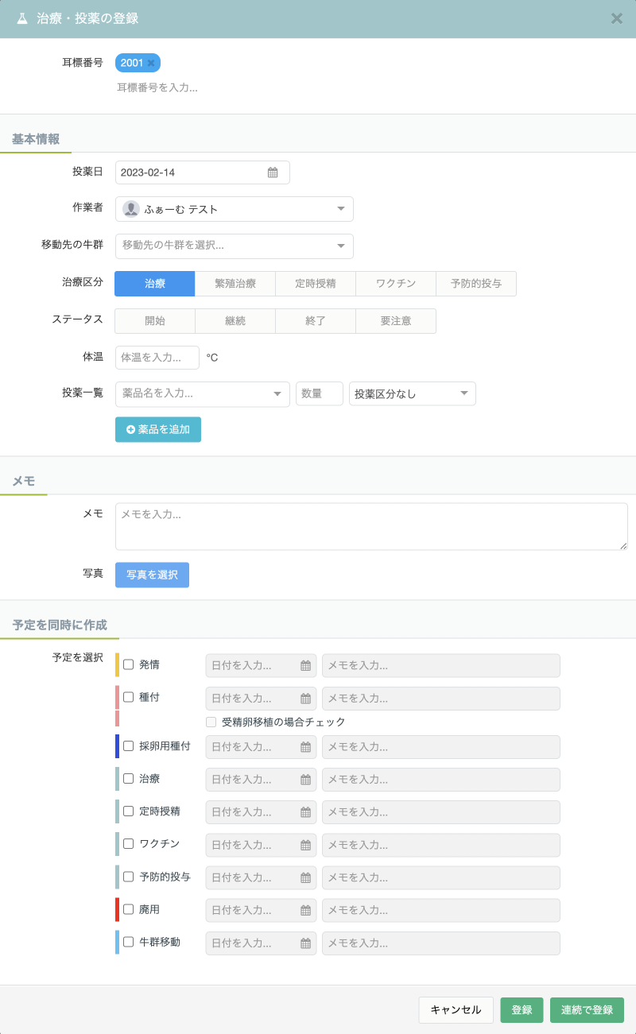Open calendar icon in 投薬日 field

273,172
